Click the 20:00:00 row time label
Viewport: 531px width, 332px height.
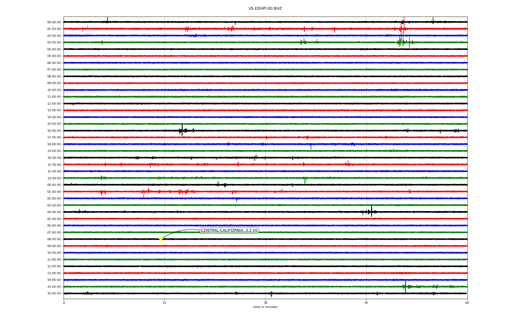click(x=54, y=158)
